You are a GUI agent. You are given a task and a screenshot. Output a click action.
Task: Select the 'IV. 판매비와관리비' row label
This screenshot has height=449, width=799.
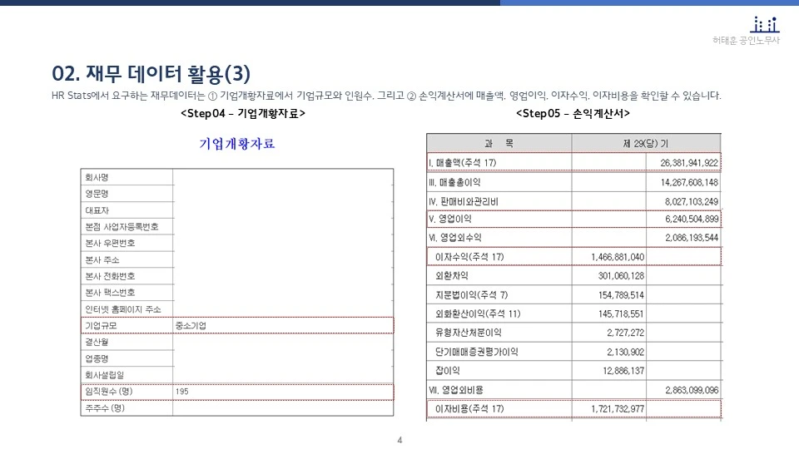coord(464,201)
